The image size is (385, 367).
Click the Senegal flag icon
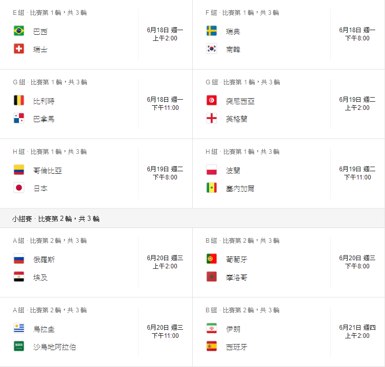(x=212, y=188)
